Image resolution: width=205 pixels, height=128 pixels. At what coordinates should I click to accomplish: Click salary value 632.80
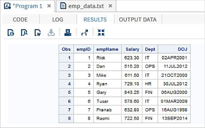[x=132, y=110]
